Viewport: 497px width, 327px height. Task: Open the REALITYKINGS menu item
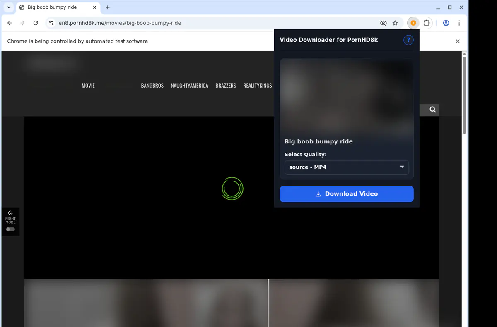[258, 86]
